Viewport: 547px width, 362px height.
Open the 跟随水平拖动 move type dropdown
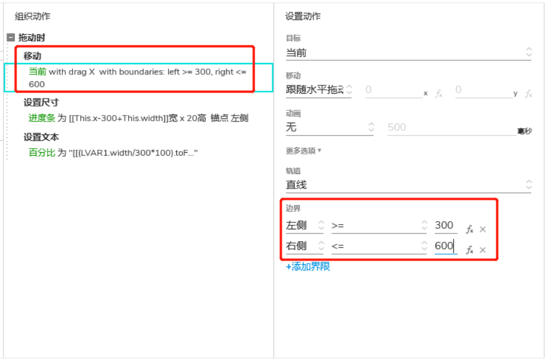click(319, 90)
